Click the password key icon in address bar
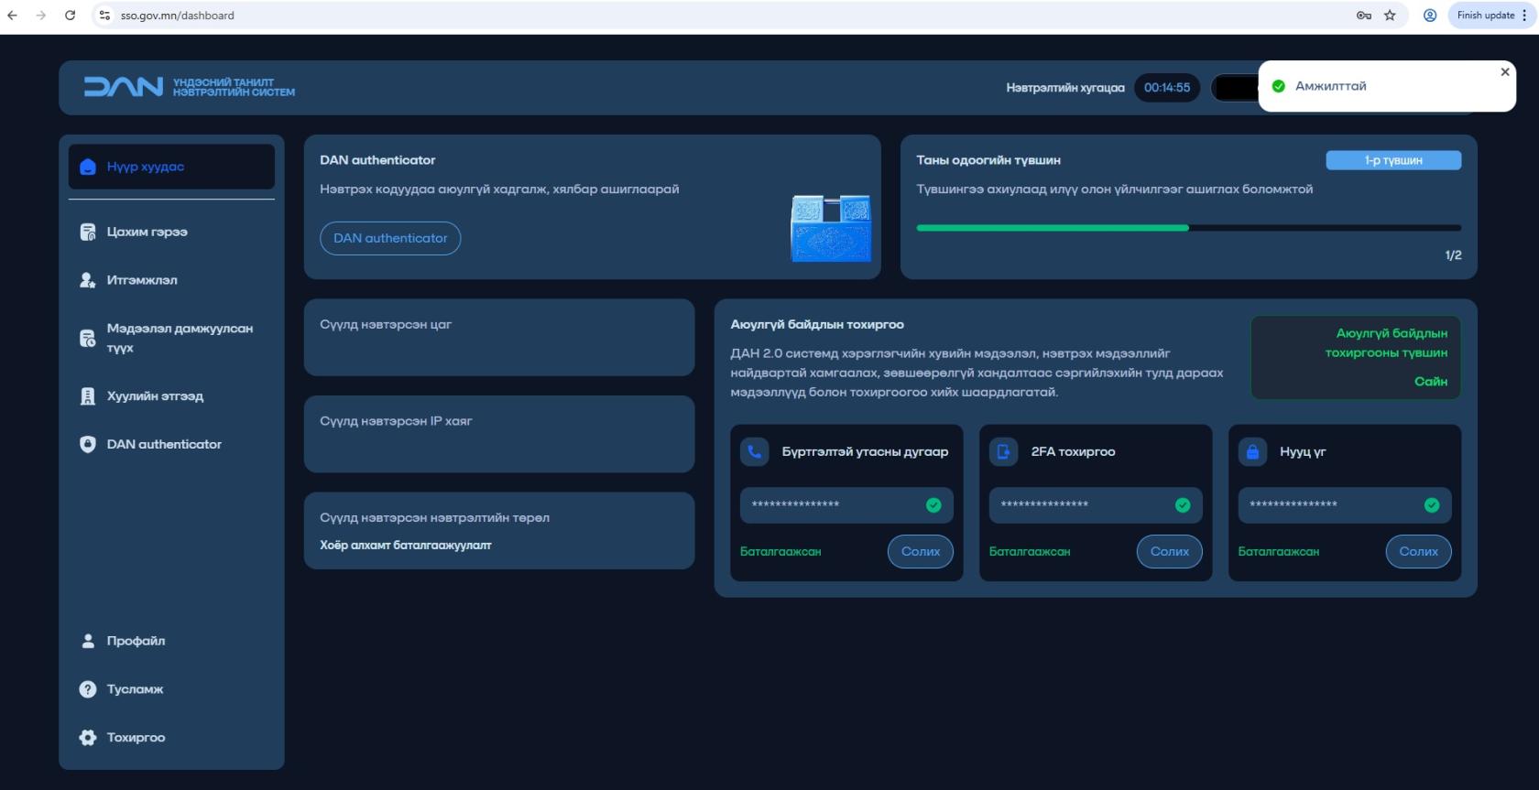Screen dimensions: 1539x790 [1364, 16]
